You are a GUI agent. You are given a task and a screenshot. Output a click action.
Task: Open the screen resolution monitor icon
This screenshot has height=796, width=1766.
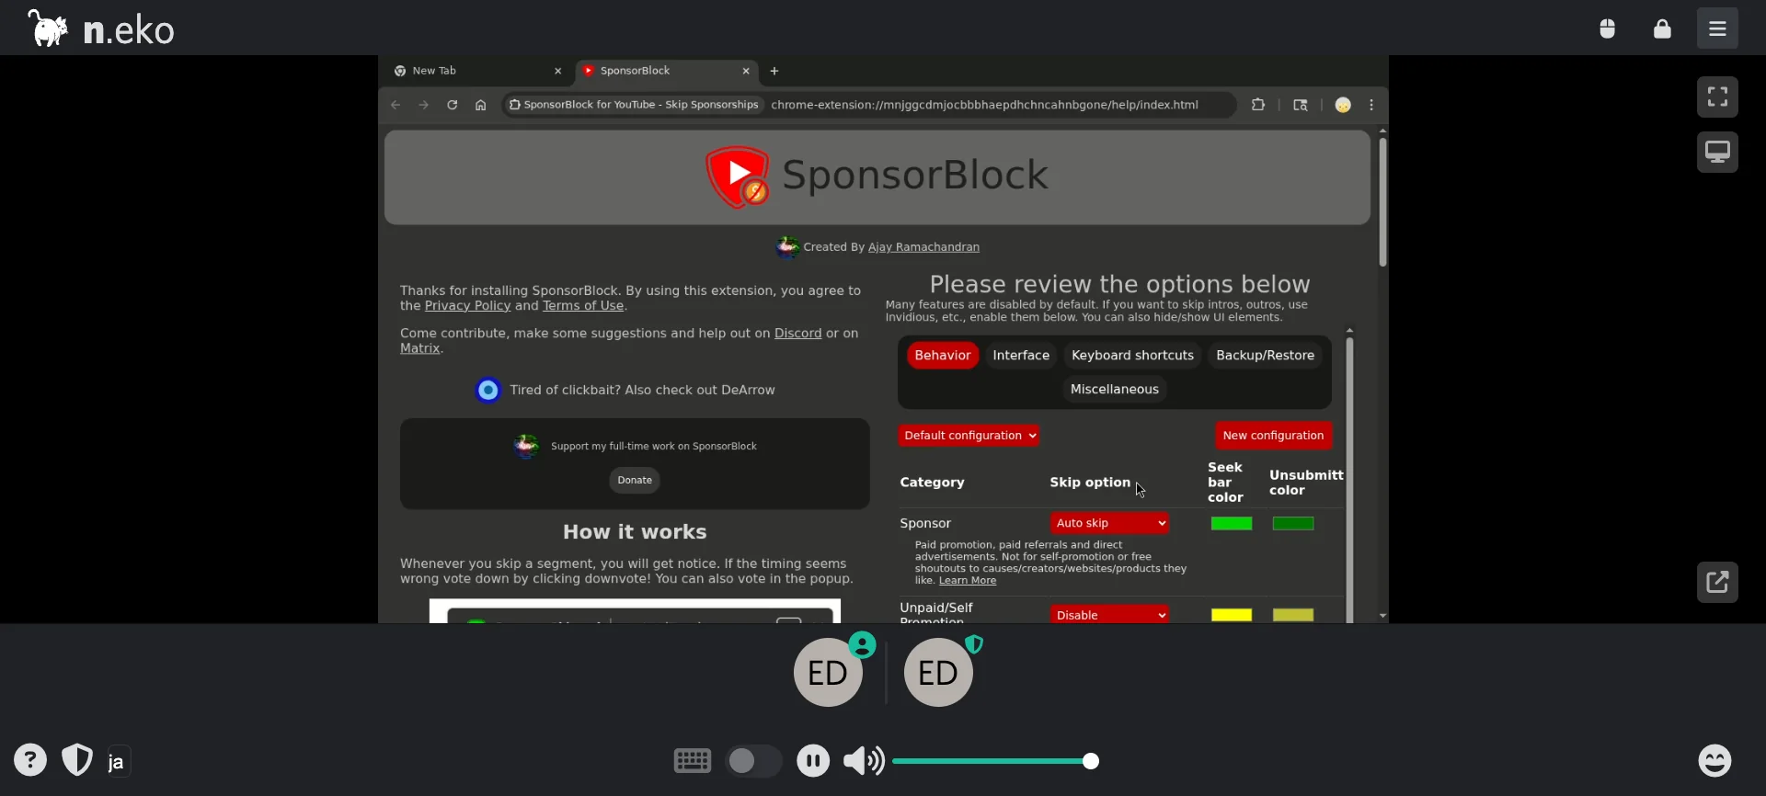(1717, 152)
